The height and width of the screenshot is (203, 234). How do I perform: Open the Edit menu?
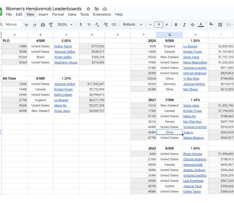coord(19,14)
